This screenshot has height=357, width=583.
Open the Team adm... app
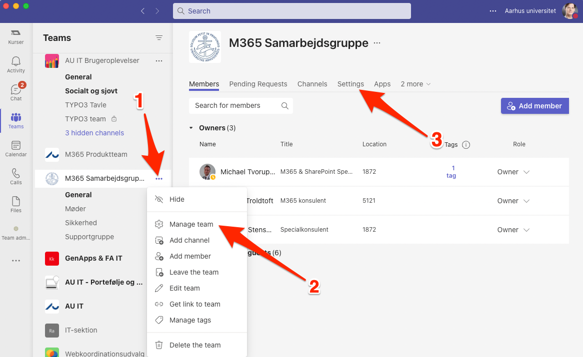click(x=15, y=233)
